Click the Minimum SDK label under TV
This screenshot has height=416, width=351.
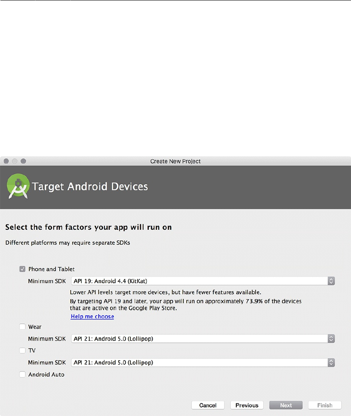tap(47, 363)
